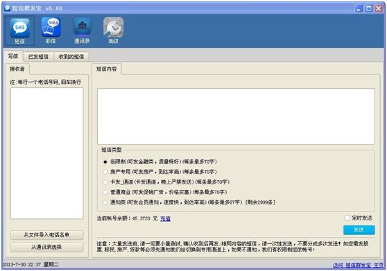Open the 充值 recharge link

165,219
